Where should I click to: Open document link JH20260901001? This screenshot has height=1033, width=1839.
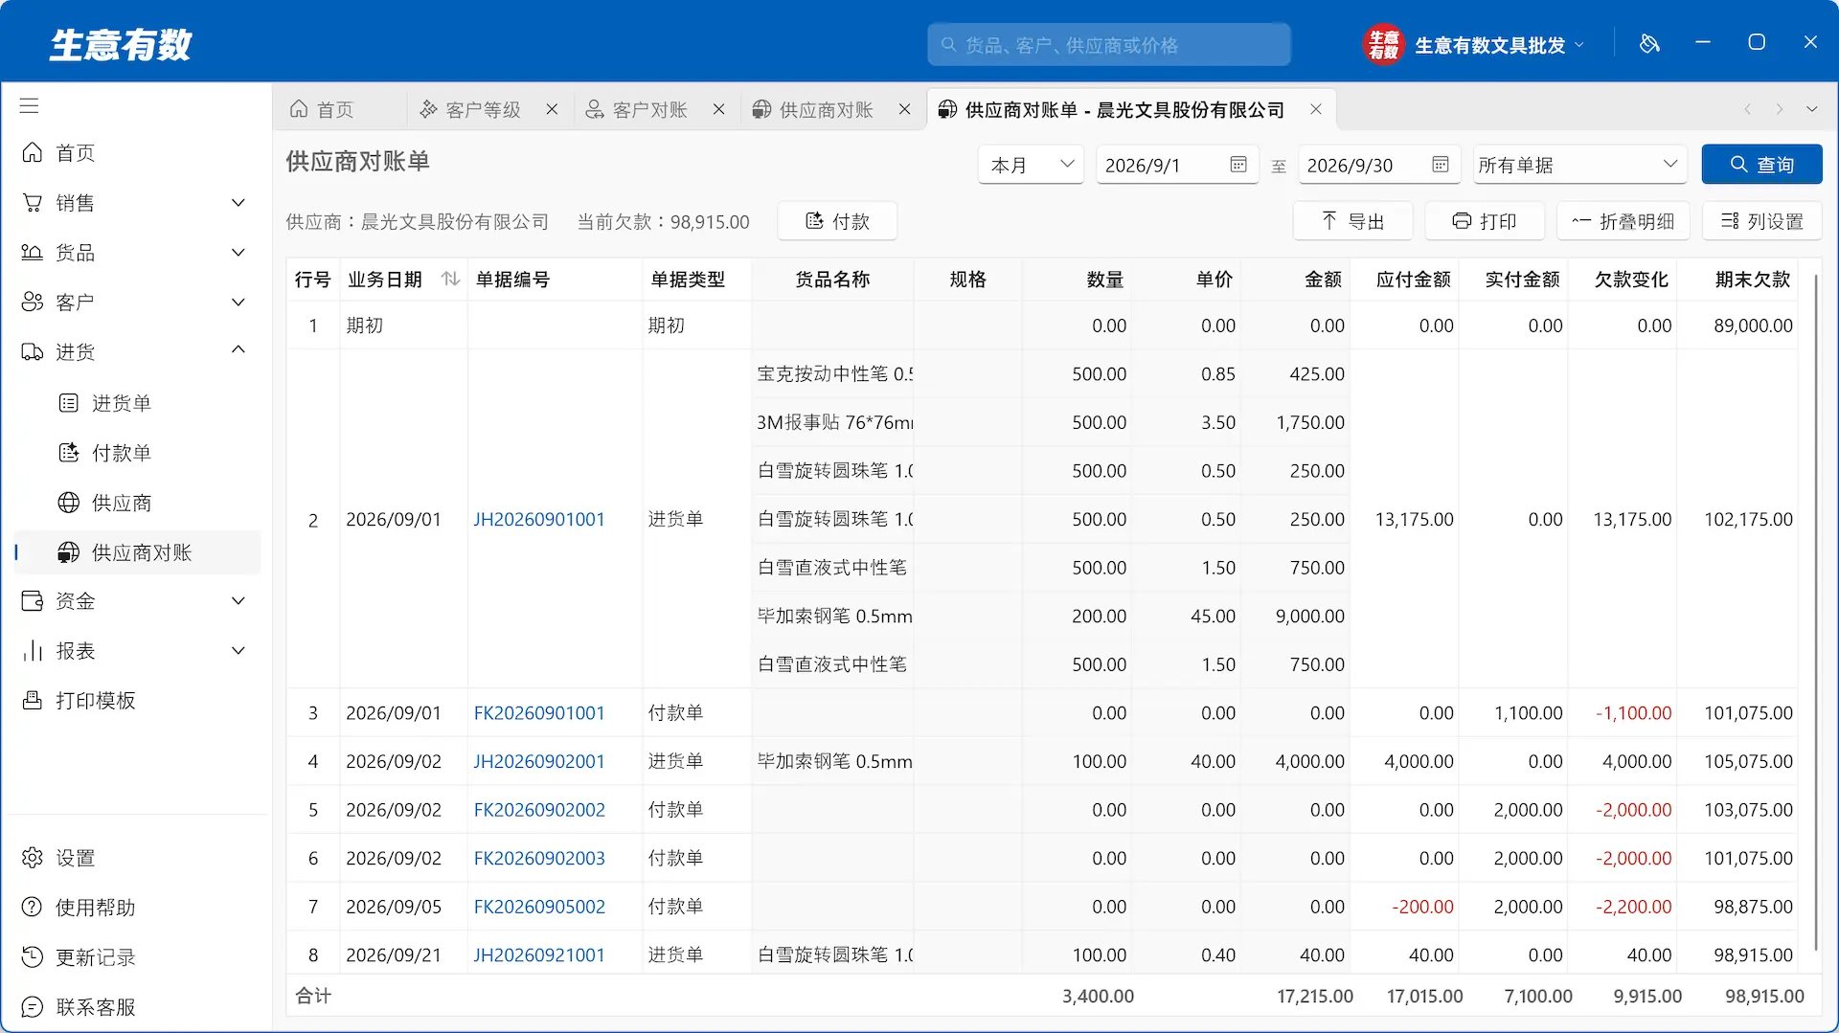click(539, 519)
